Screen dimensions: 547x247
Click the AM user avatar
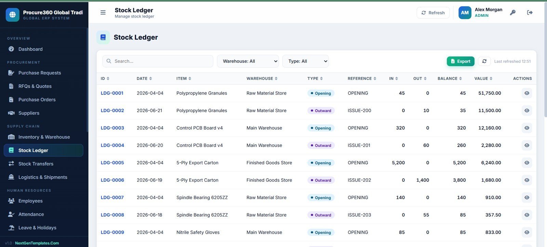[465, 13]
